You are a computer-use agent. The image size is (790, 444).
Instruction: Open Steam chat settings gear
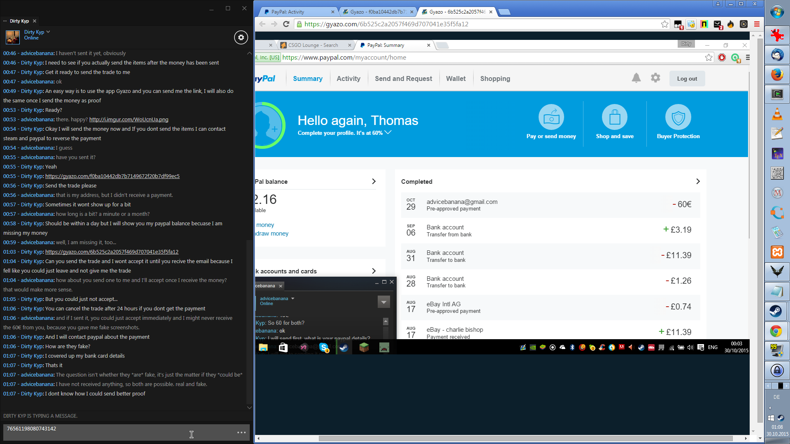[x=241, y=37]
